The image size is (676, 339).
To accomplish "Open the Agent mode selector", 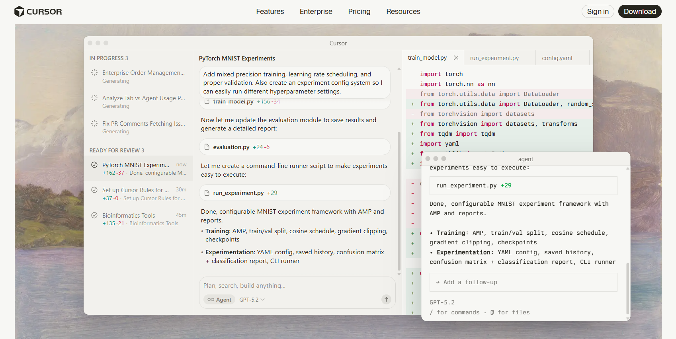I will (219, 300).
